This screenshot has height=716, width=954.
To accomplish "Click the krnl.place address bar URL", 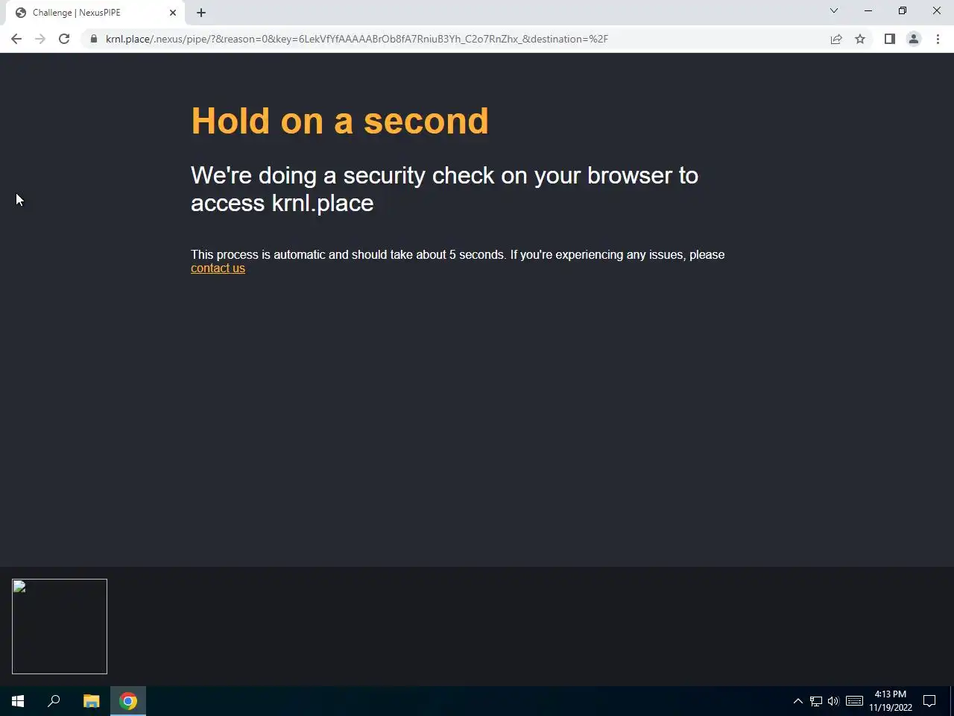I will [356, 39].
